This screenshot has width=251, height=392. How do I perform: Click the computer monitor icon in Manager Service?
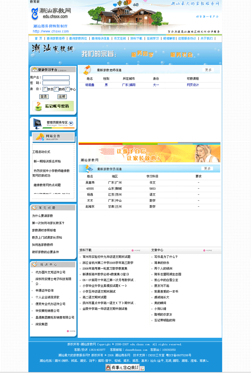click(38, 124)
